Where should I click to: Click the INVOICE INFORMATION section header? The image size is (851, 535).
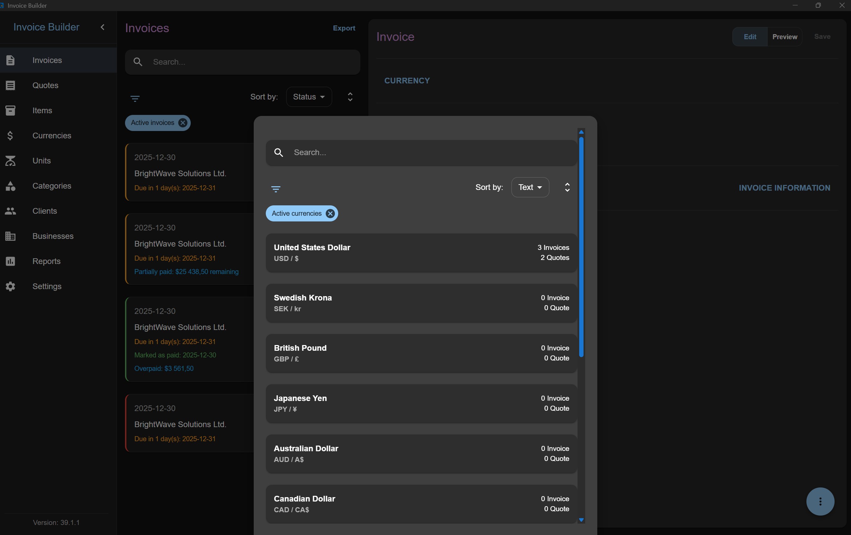(x=785, y=188)
